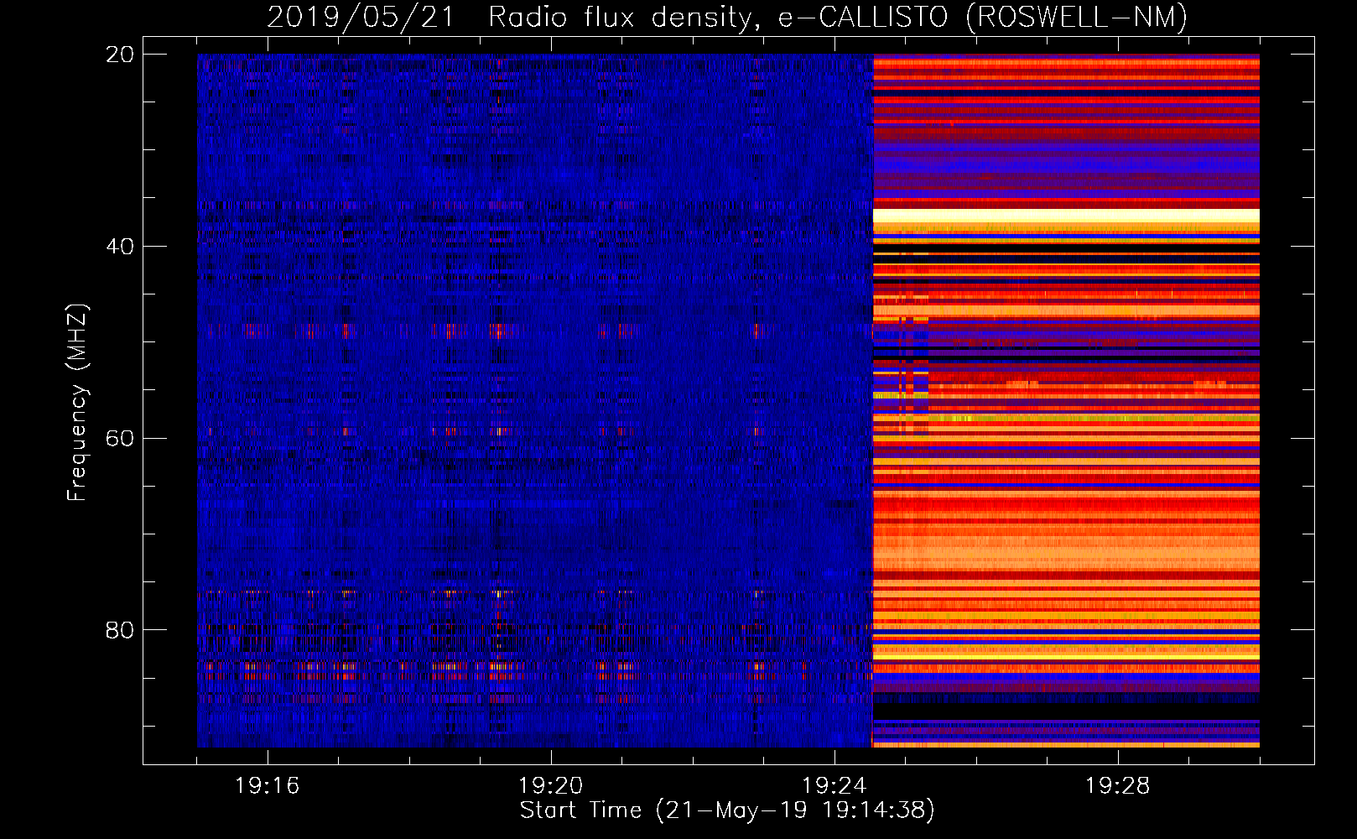The width and height of the screenshot is (1357, 839).
Task: Click the 20 frequency tick label
Action: [119, 55]
